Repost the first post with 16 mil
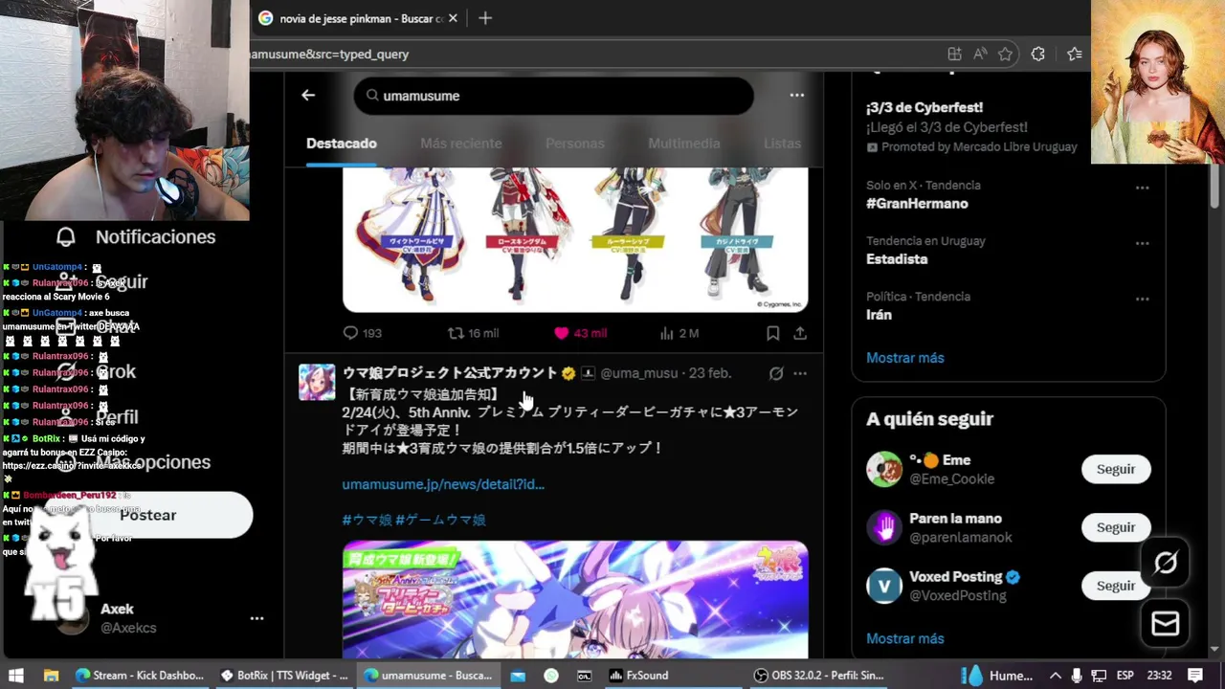This screenshot has height=689, width=1225. click(x=474, y=333)
